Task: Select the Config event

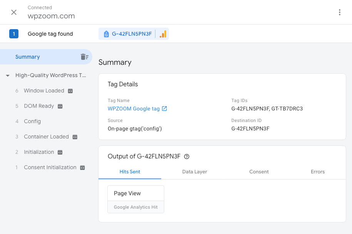Action: 32,121
